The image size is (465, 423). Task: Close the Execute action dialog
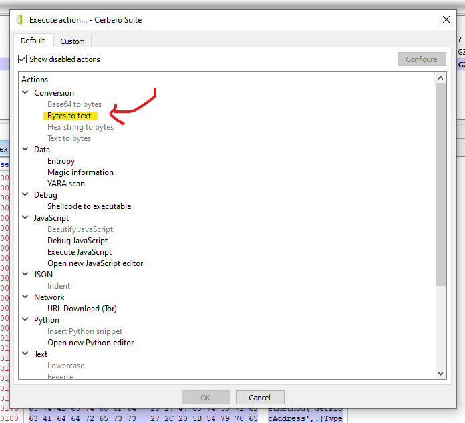446,20
